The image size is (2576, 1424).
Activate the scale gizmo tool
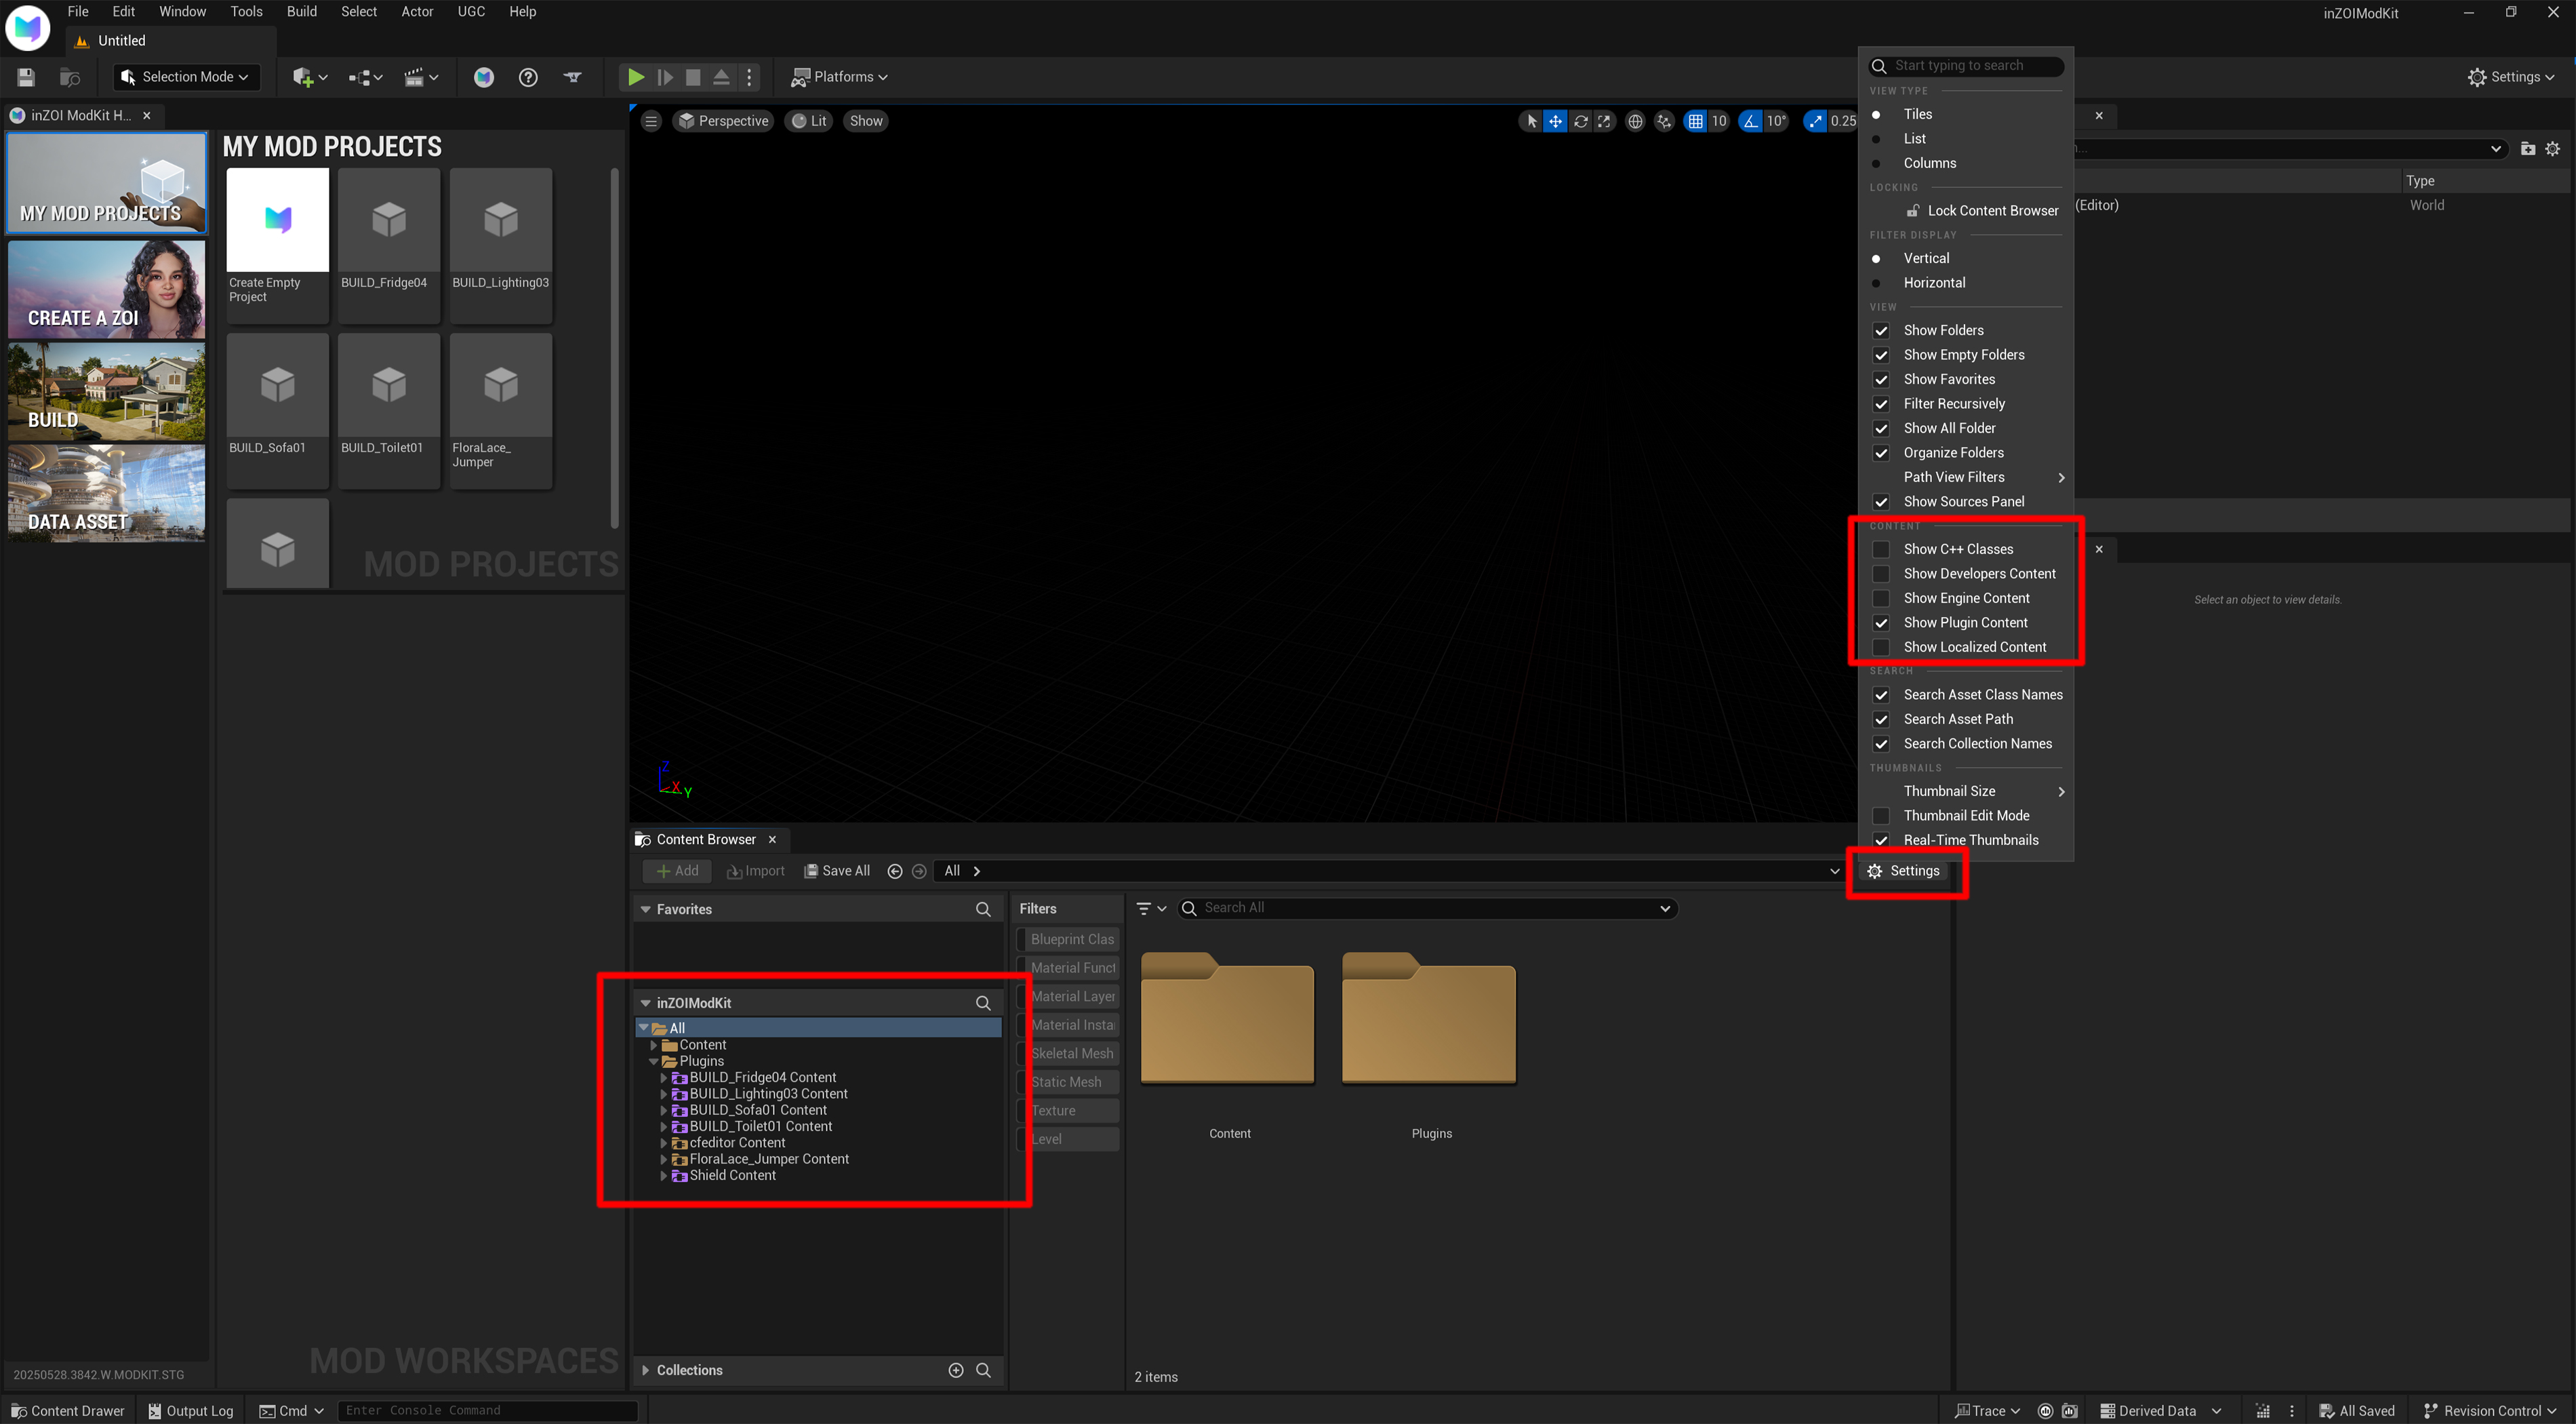(x=1604, y=121)
